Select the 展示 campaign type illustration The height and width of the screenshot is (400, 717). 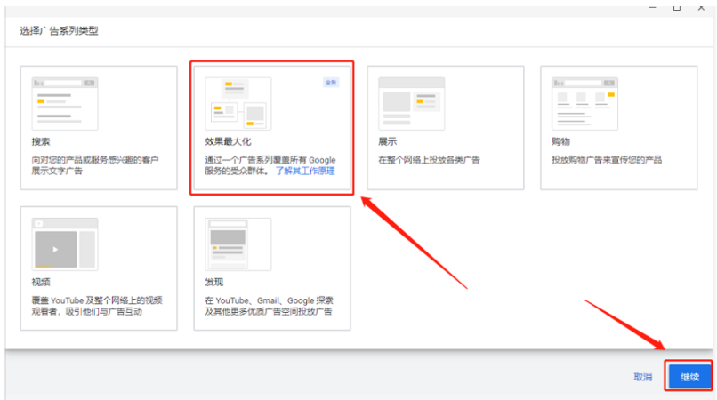412,104
